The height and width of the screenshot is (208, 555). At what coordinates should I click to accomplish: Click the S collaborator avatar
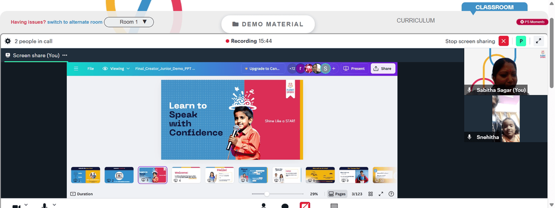pyautogui.click(x=325, y=69)
